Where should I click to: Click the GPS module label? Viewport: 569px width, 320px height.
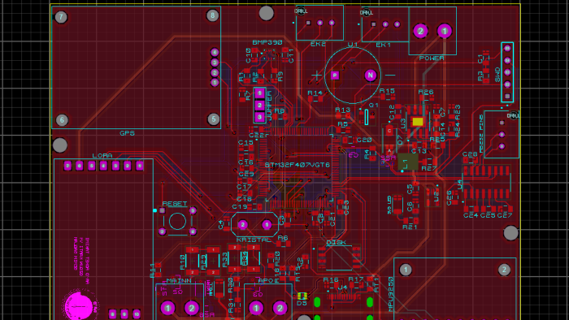(x=127, y=133)
